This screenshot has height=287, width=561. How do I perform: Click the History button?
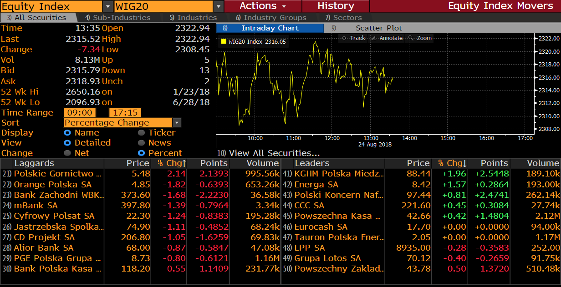(x=336, y=6)
